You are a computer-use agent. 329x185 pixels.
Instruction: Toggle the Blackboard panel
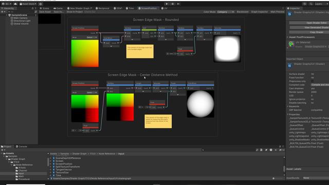tap(243, 12)
